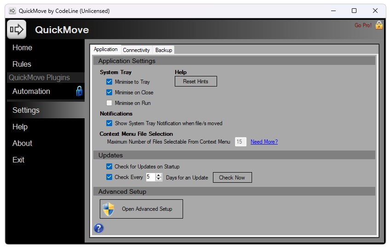Click the Notifications heading
The height and width of the screenshot is (249, 390).
(116, 114)
